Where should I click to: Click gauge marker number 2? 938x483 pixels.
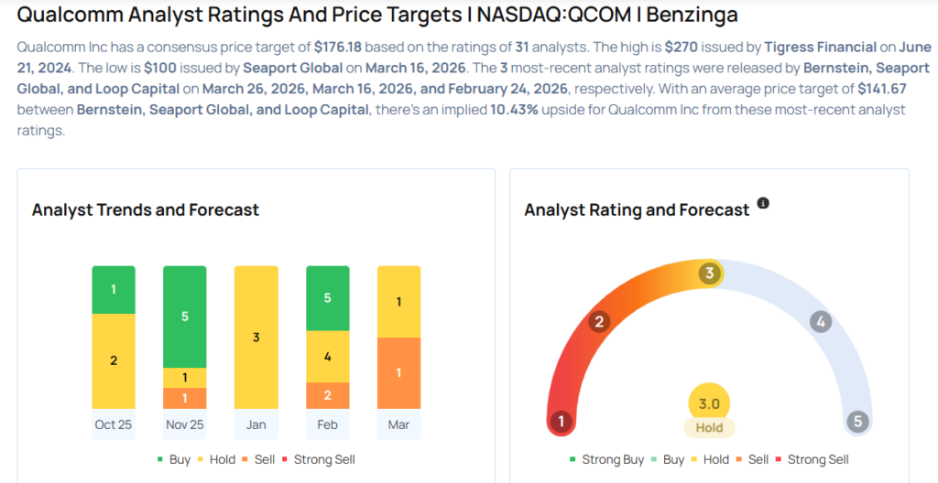click(599, 321)
